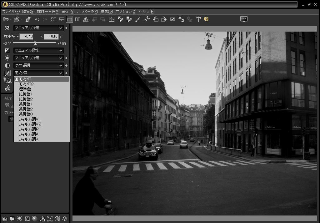Screen dimensions: 320x223
Task: Select the color paint tube icon
Action: coord(7,73)
